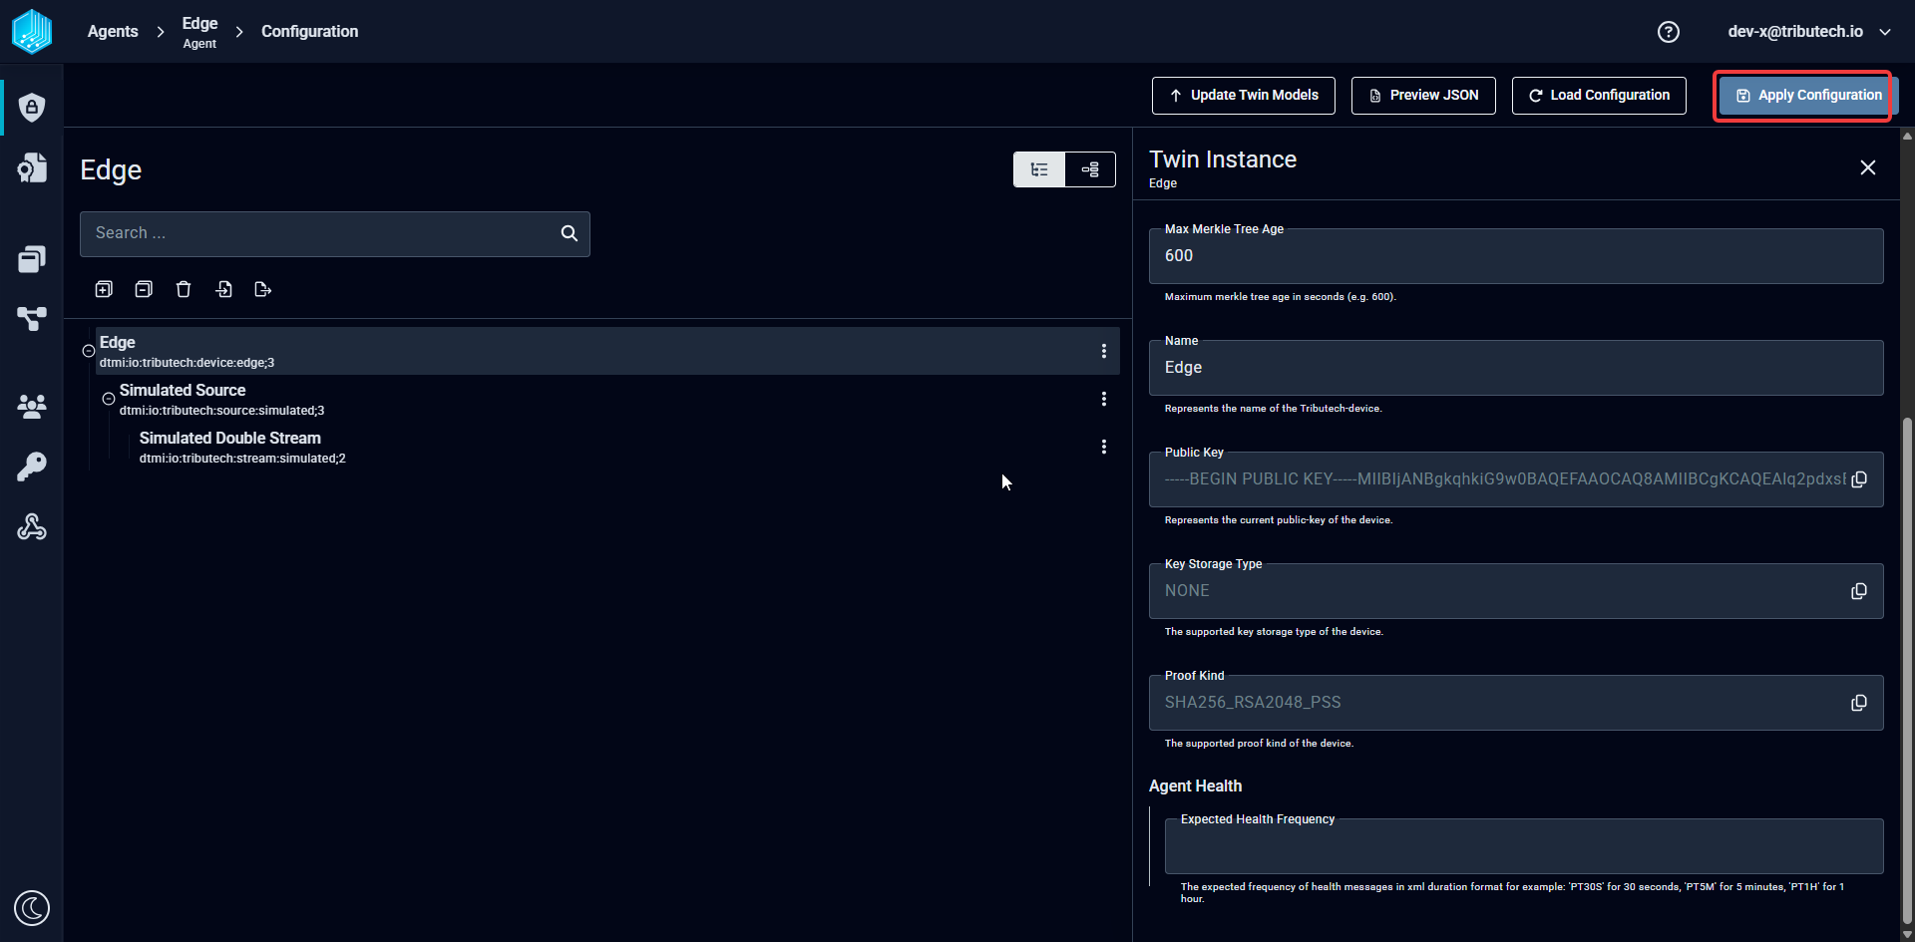Click the Tributech logo icon
This screenshot has height=942, width=1915.
pyautogui.click(x=32, y=31)
